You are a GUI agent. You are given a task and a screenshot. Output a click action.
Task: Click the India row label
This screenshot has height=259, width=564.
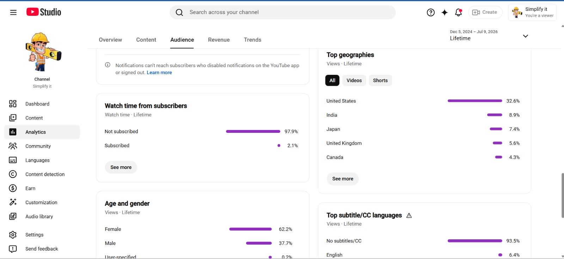coord(332,115)
